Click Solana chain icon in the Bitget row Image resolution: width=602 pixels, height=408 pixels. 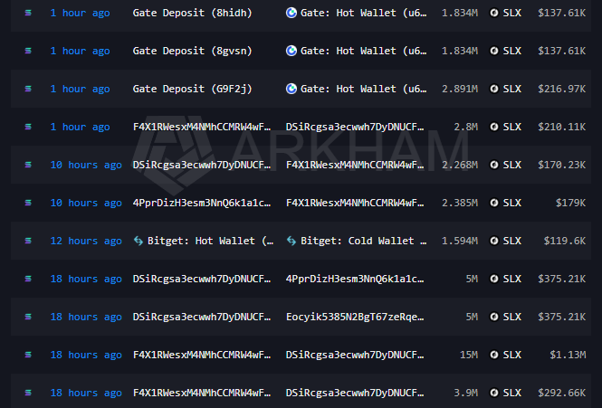point(28,241)
